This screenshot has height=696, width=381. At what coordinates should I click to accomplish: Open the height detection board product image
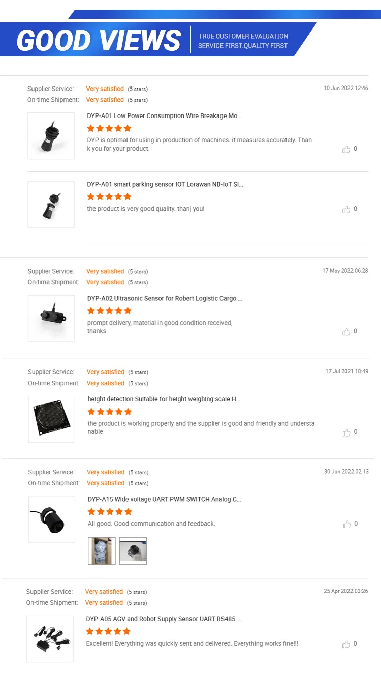(x=51, y=419)
